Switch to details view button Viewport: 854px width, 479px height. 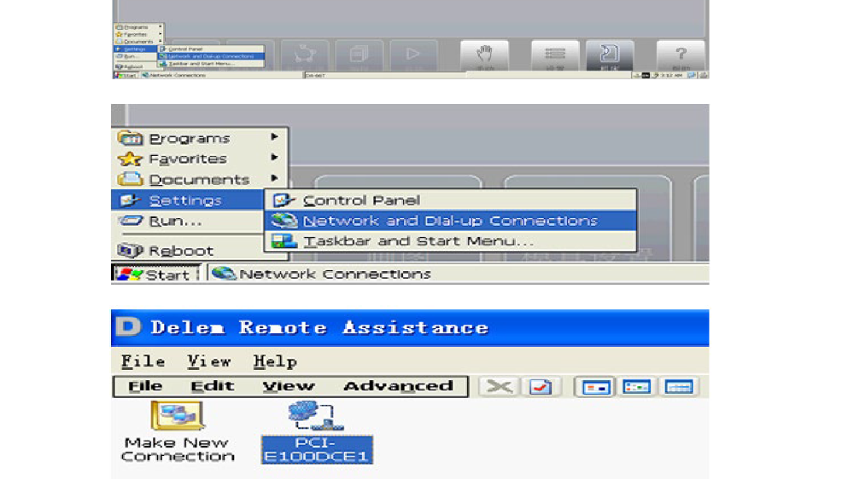coord(679,387)
